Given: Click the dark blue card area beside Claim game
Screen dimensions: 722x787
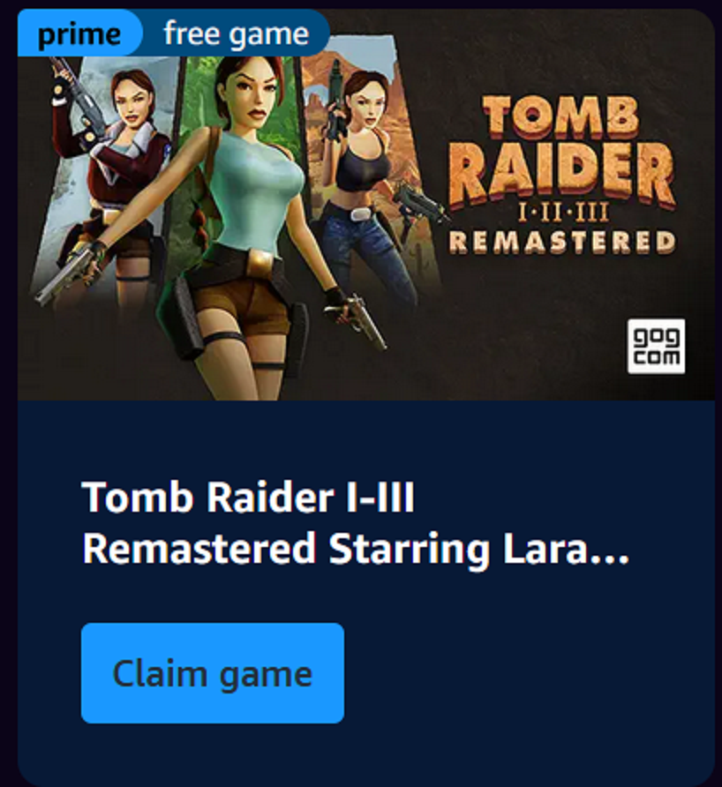Looking at the screenshot, I should 527,672.
